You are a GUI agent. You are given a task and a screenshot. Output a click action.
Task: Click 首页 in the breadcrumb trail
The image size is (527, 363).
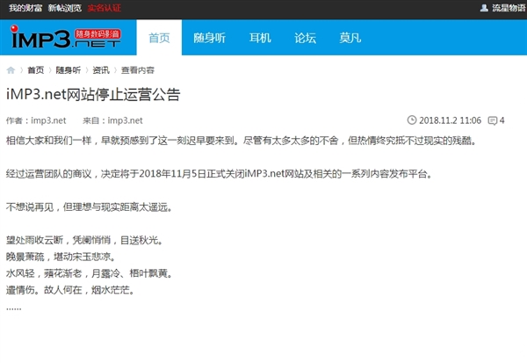36,70
